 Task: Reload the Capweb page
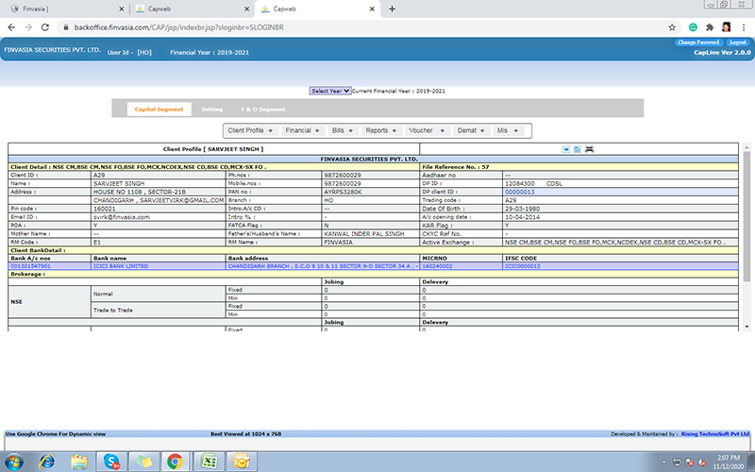click(x=45, y=27)
